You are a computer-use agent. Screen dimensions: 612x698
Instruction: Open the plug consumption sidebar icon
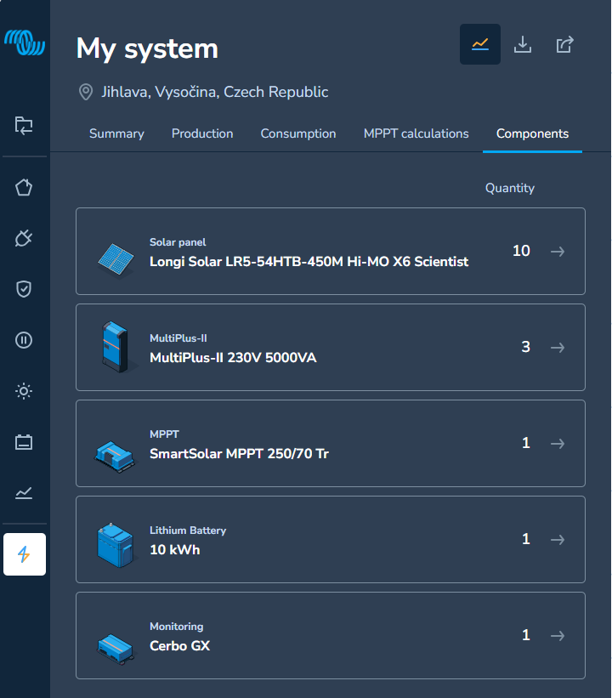pyautogui.click(x=24, y=238)
